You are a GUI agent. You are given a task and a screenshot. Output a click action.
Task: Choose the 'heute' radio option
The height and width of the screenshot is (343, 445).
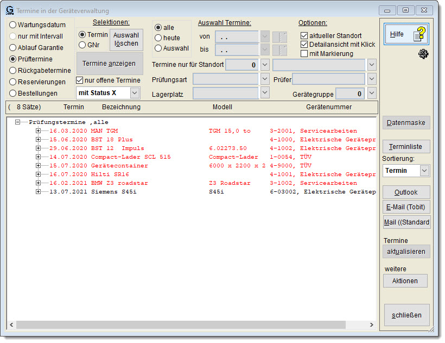[x=158, y=38]
